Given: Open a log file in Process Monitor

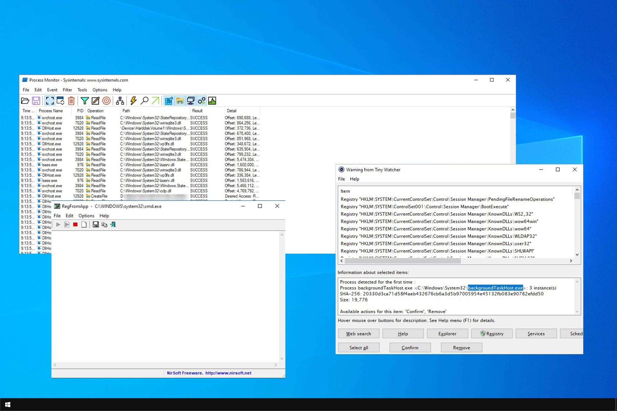Looking at the screenshot, I should point(25,101).
